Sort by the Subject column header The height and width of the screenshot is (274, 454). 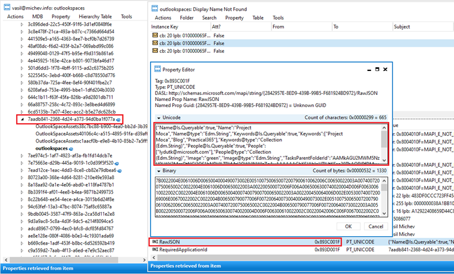pyautogui.click(x=402, y=26)
